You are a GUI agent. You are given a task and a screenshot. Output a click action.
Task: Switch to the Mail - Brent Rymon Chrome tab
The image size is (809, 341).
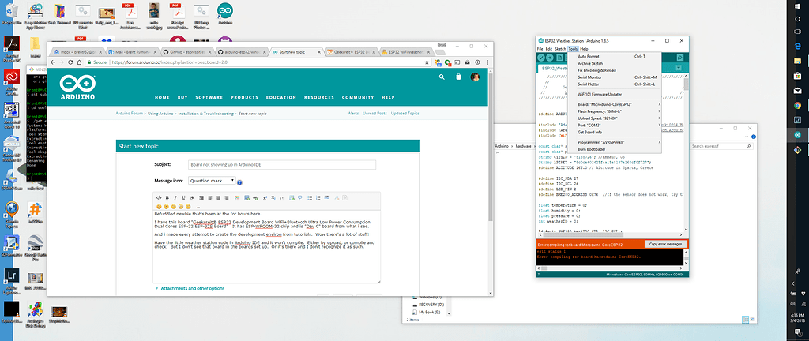point(132,52)
